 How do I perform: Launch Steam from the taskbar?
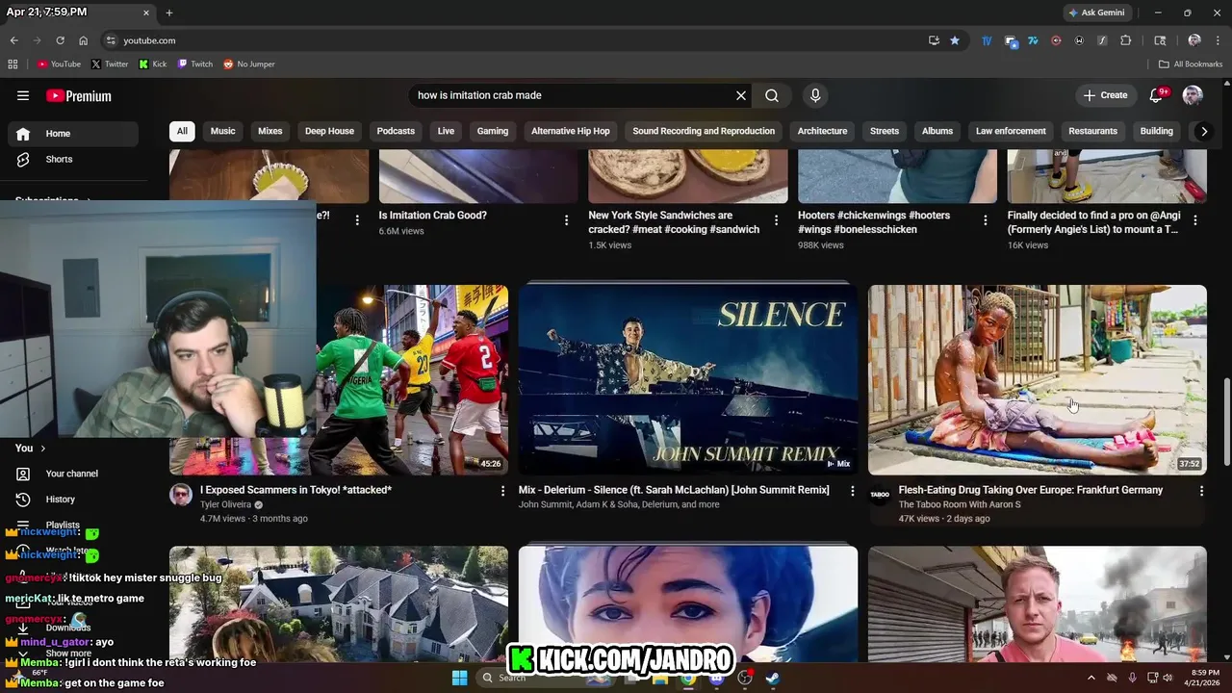tap(773, 678)
